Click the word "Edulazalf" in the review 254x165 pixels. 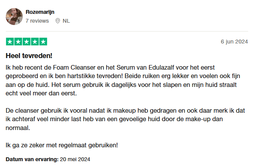157,67
